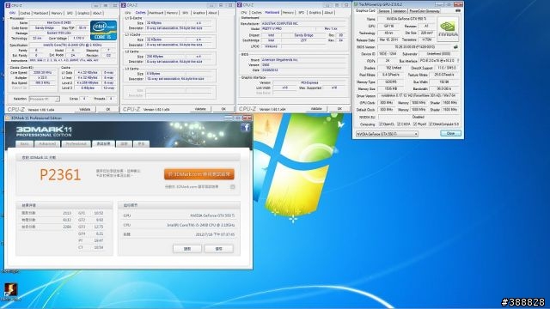Screen dimensions: 550x309
Task: Open the Sensors tab in GPU-Z
Action: pos(384,11)
